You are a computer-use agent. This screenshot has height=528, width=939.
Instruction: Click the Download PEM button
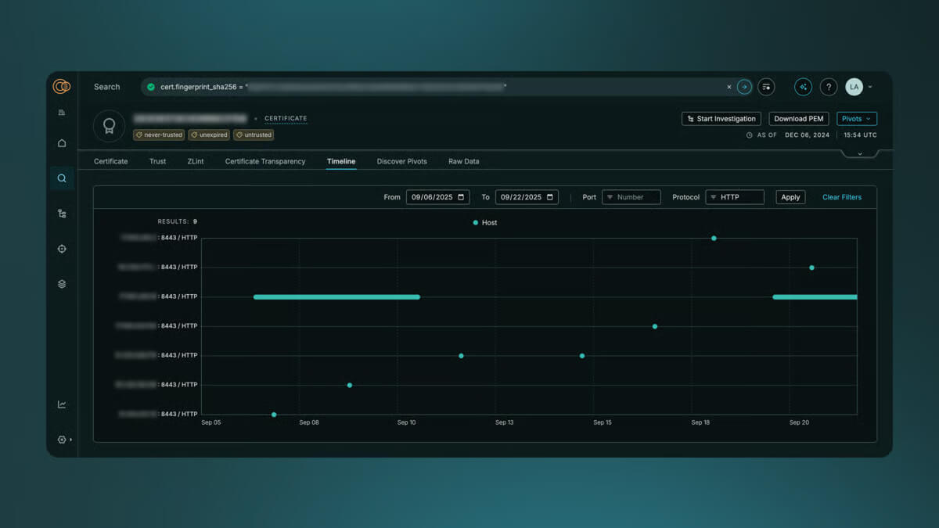798,118
